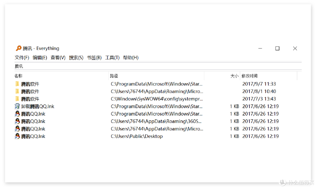The width and height of the screenshot is (317, 189).
Task: Open the 文件(F) menu
Action: [22, 58]
